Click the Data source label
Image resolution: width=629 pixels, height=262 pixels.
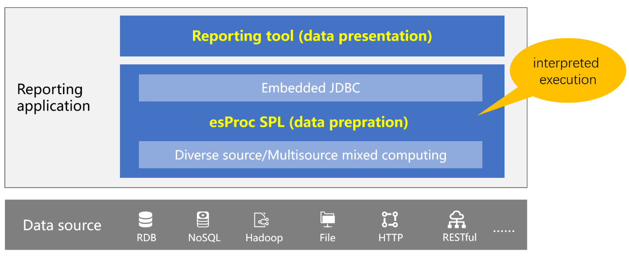62,225
